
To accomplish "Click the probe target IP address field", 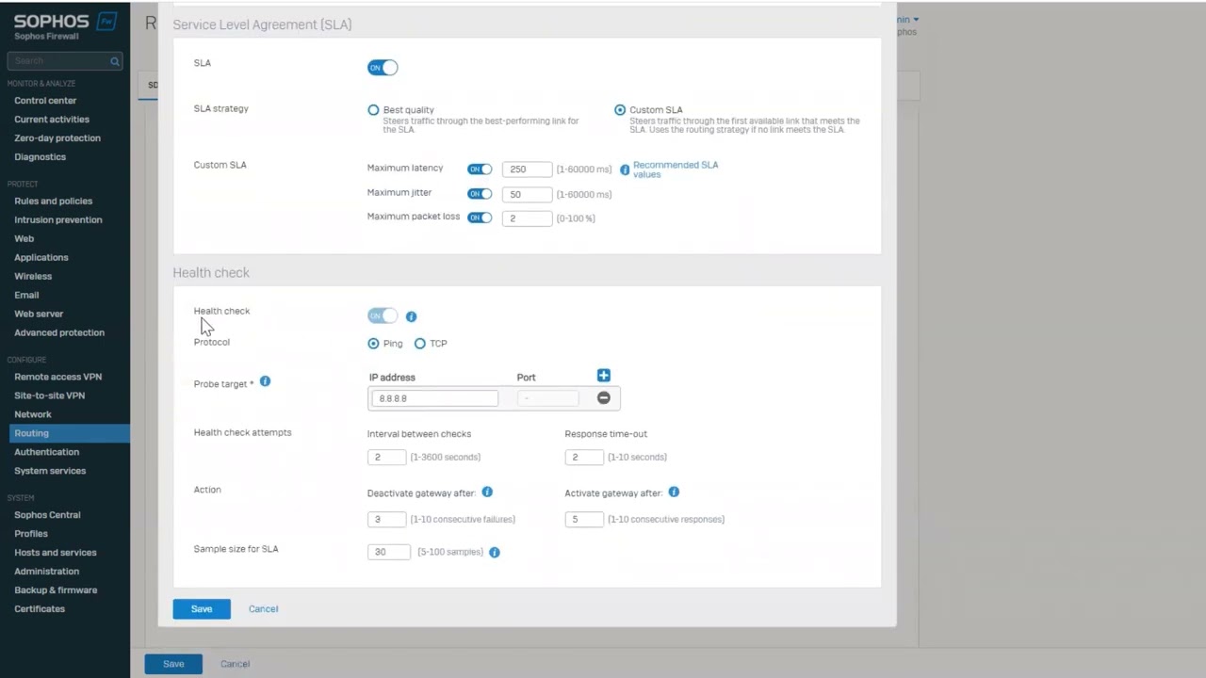I will point(434,398).
